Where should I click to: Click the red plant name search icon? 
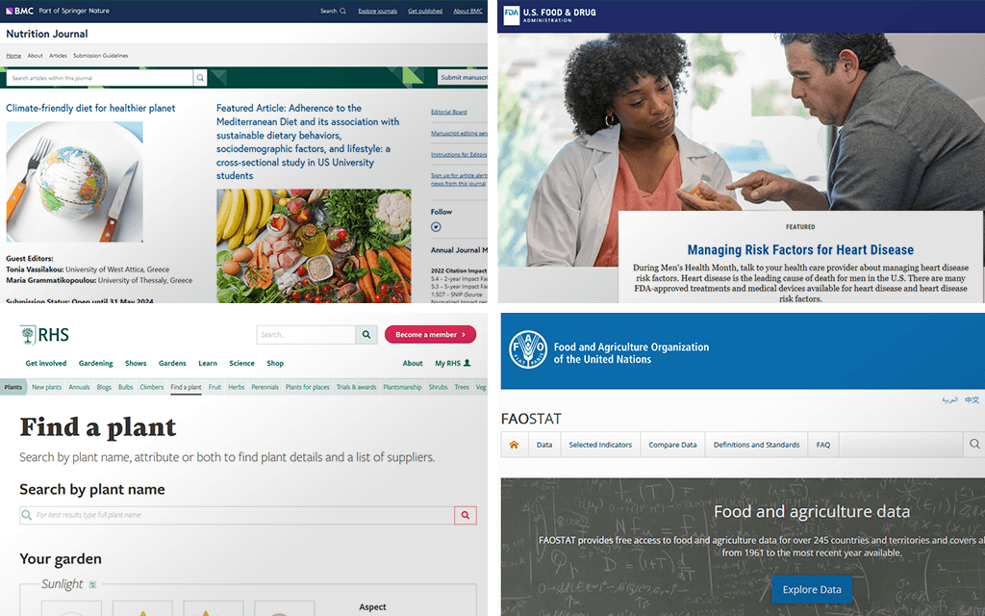click(466, 515)
